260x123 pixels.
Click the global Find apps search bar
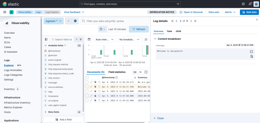click(x=130, y=4)
